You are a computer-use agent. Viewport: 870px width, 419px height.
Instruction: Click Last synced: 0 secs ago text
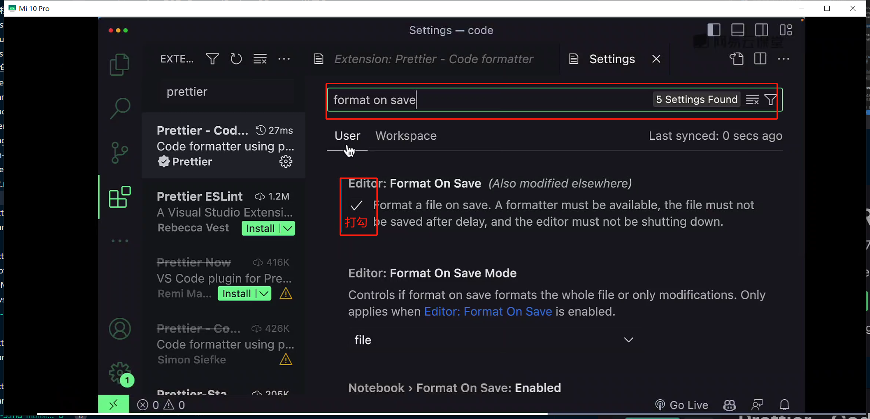(x=716, y=136)
